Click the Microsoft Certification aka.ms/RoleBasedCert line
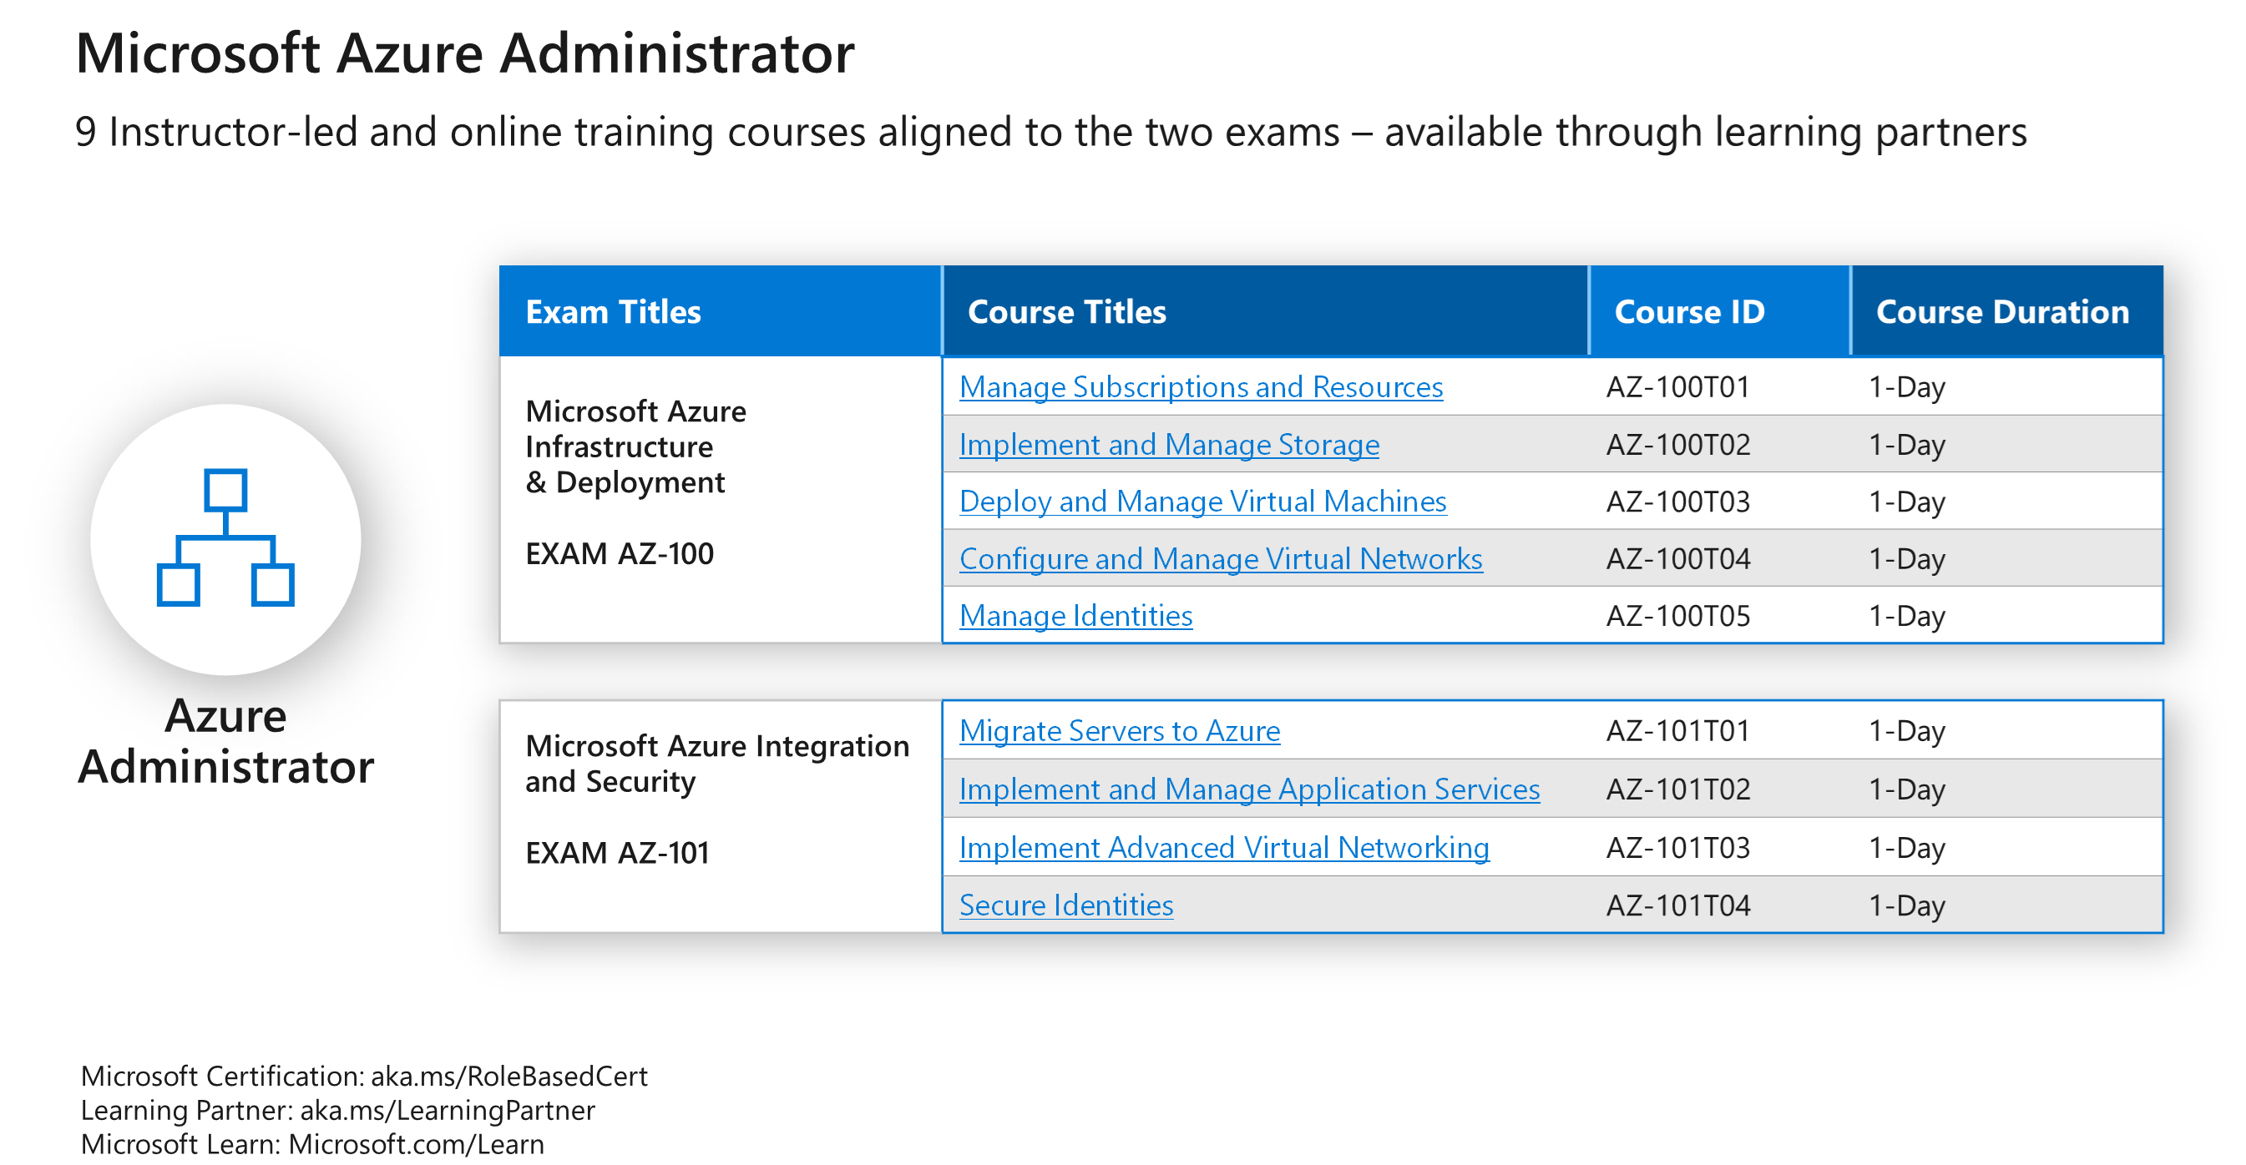Viewport: 2246px width, 1165px height. click(363, 1077)
